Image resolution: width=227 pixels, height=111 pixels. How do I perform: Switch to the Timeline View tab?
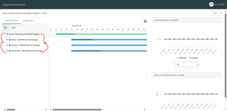point(11,21)
